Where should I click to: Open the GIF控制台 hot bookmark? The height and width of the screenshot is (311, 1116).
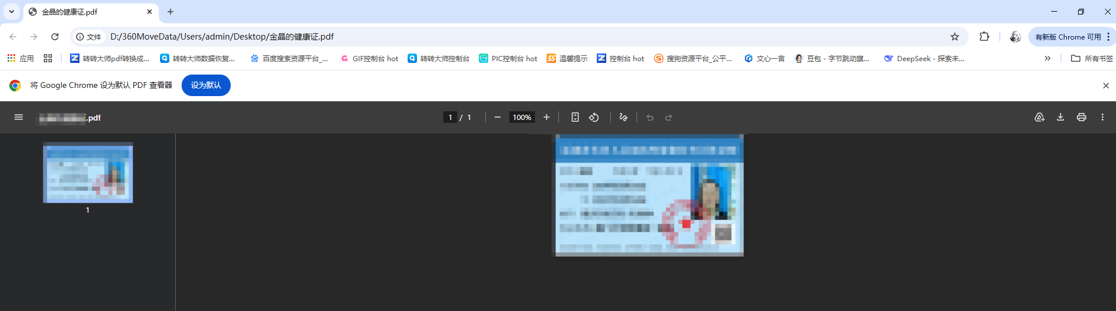click(369, 58)
